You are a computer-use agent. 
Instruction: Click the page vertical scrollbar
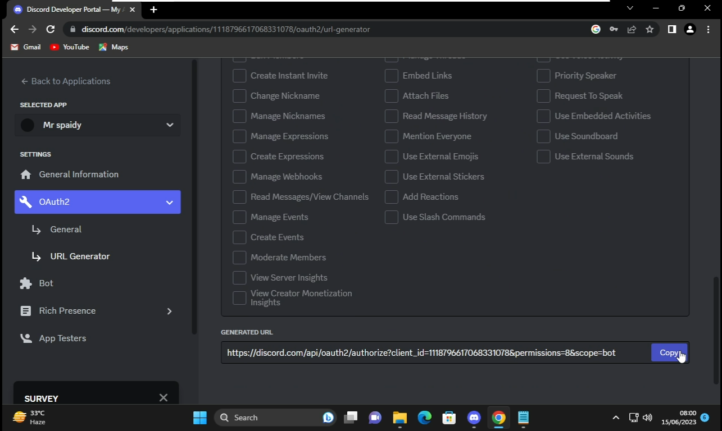(x=716, y=329)
